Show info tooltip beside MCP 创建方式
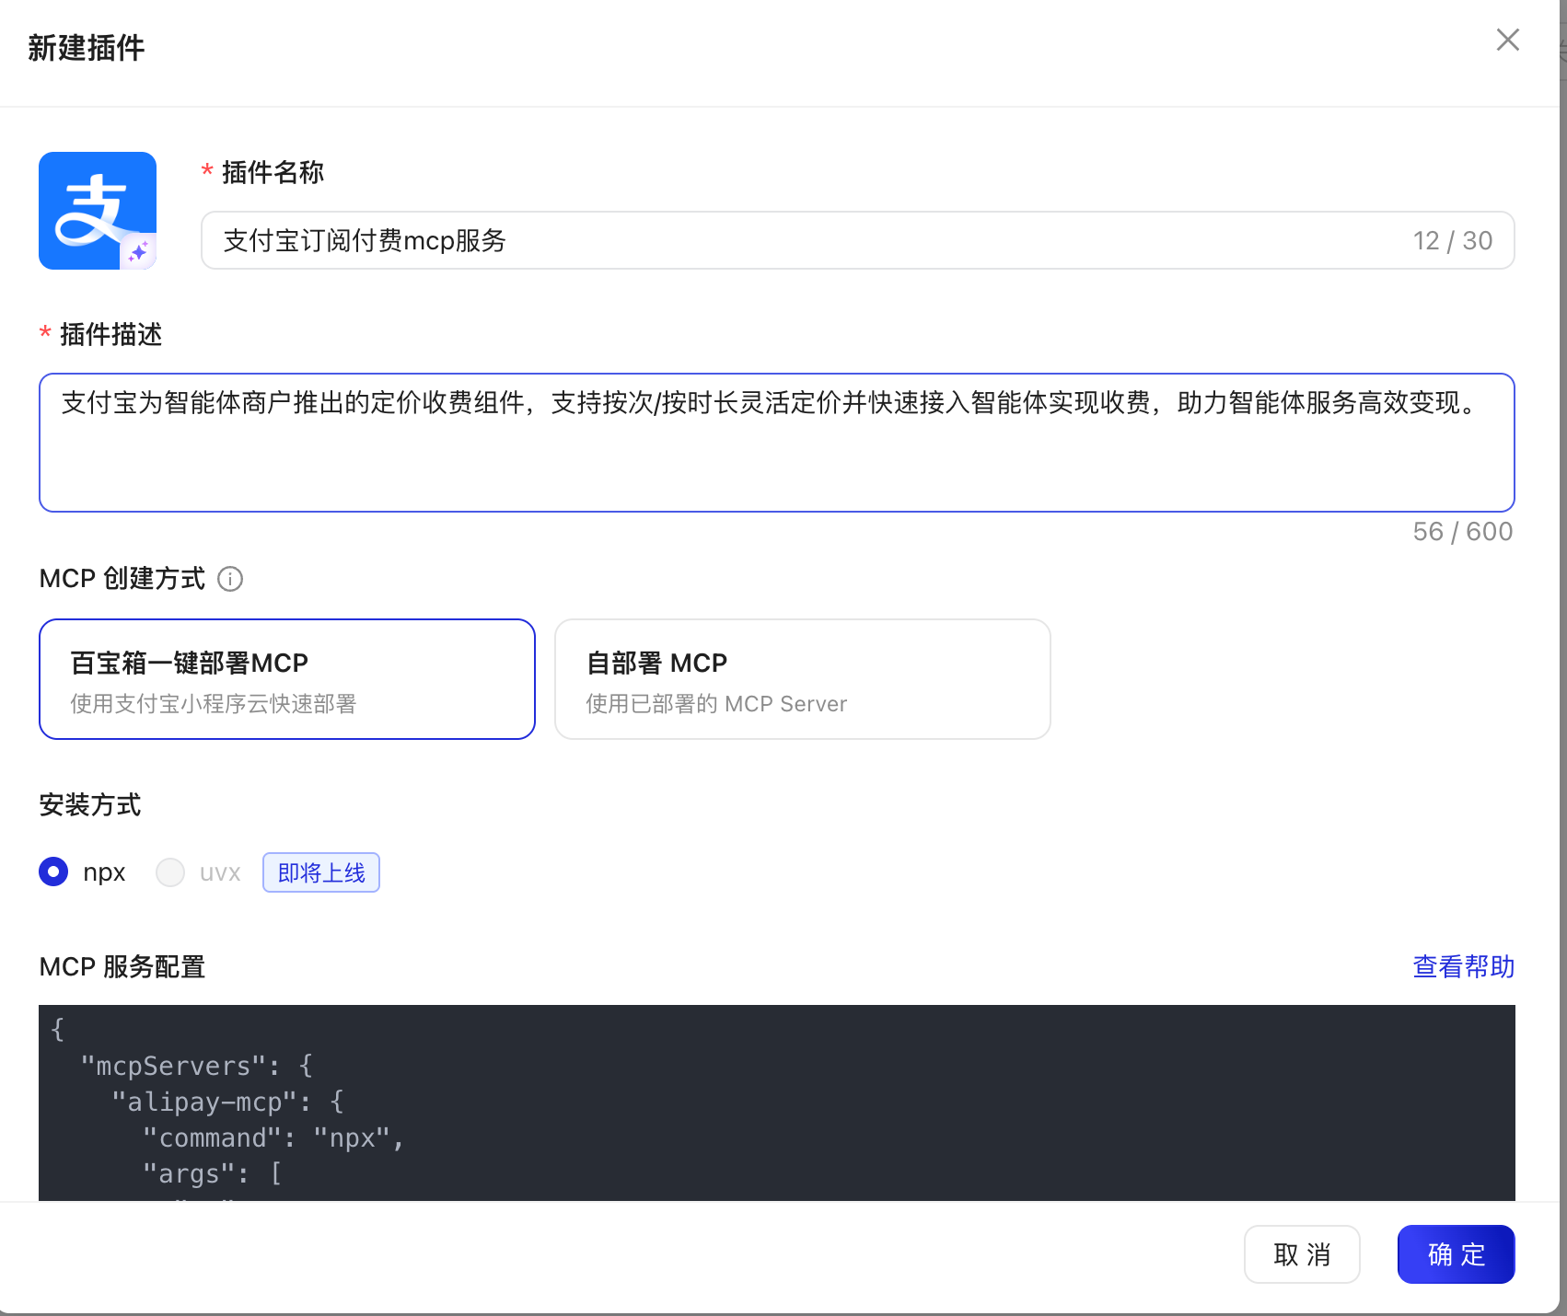Viewport: 1567px width, 1316px height. tap(230, 579)
